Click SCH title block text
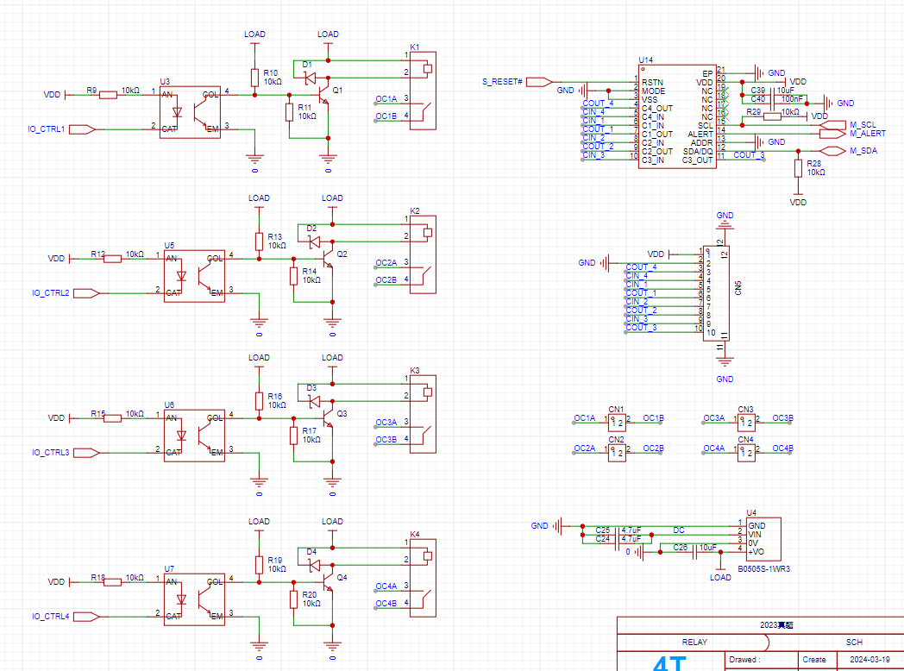This screenshot has height=671, width=904. [x=854, y=643]
